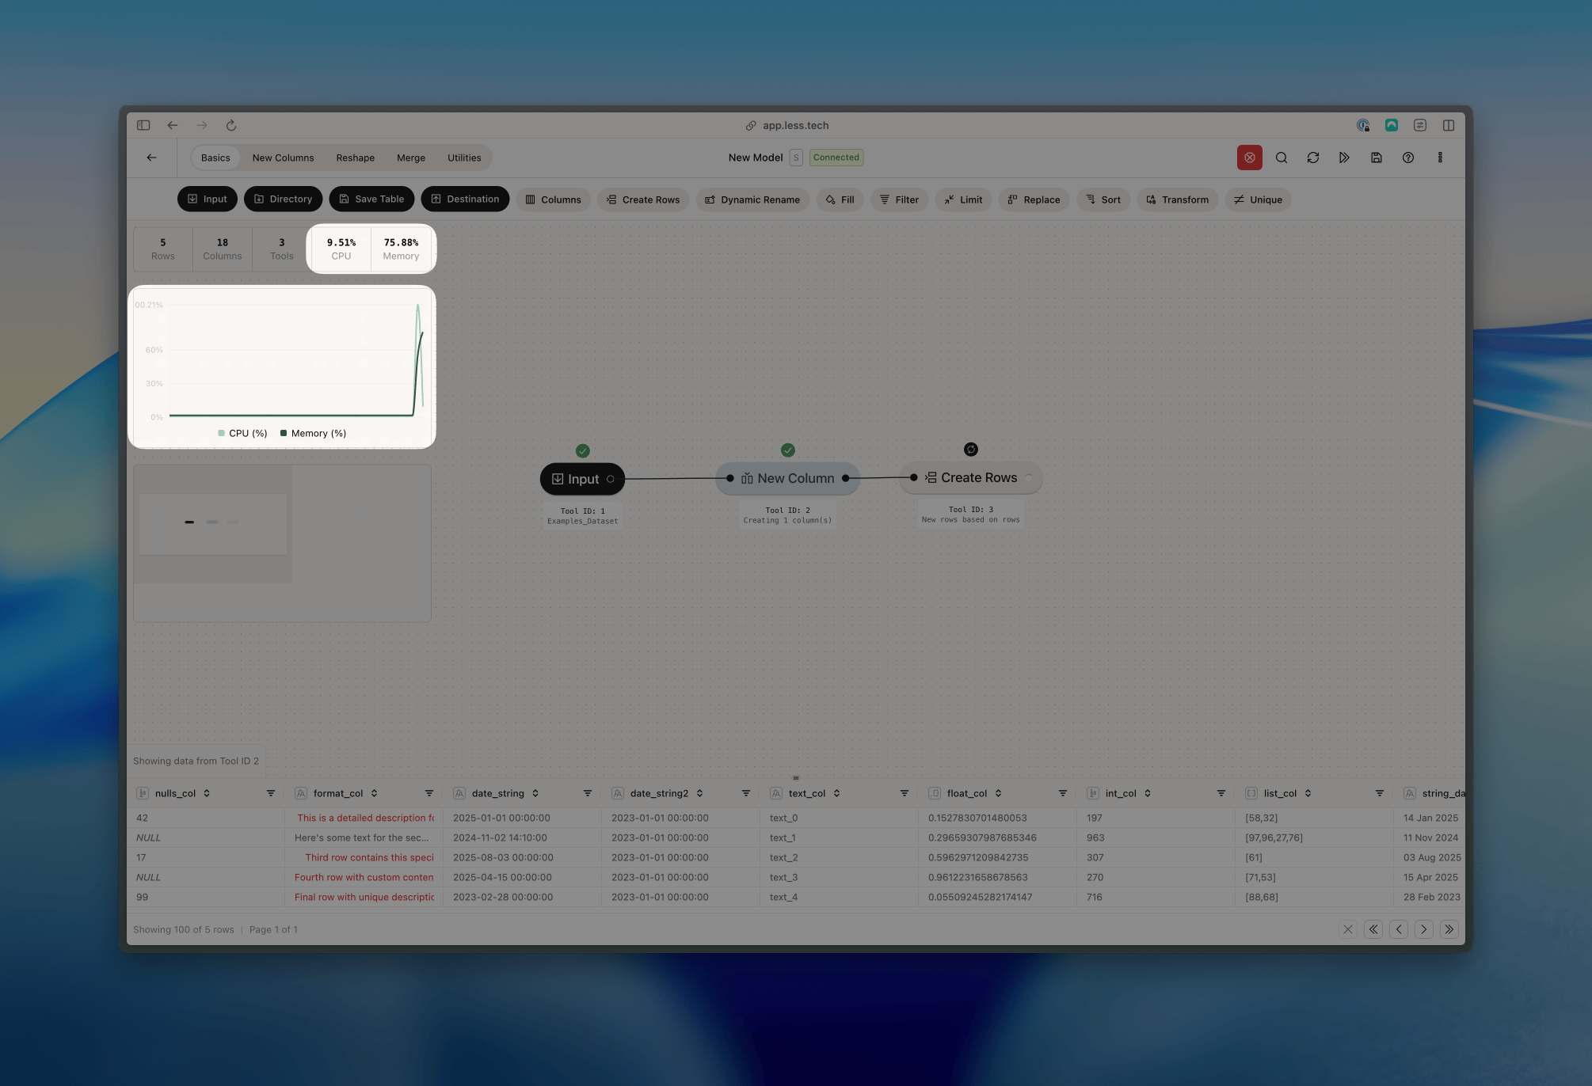Add a Sort tool
The image size is (1592, 1086).
pos(1103,199)
